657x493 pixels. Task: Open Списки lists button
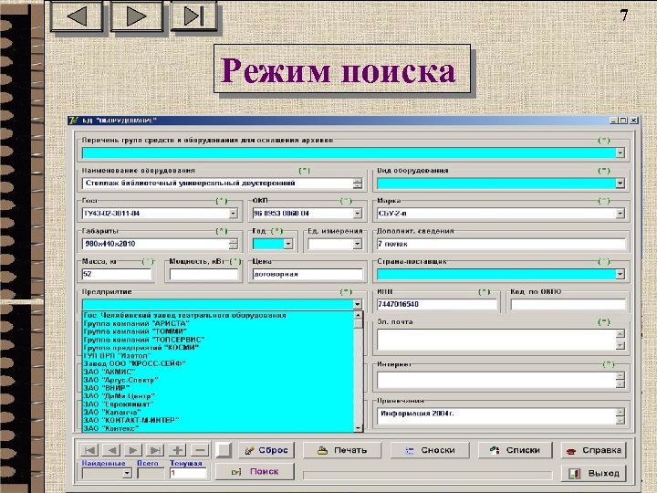point(515,450)
